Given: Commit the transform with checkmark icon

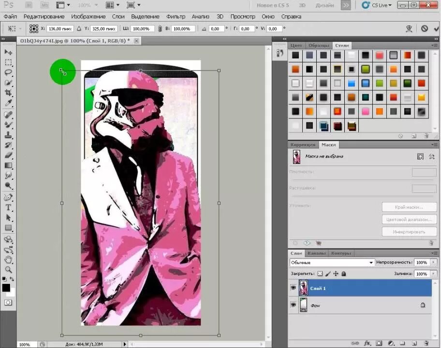Looking at the screenshot, I should [x=436, y=29].
